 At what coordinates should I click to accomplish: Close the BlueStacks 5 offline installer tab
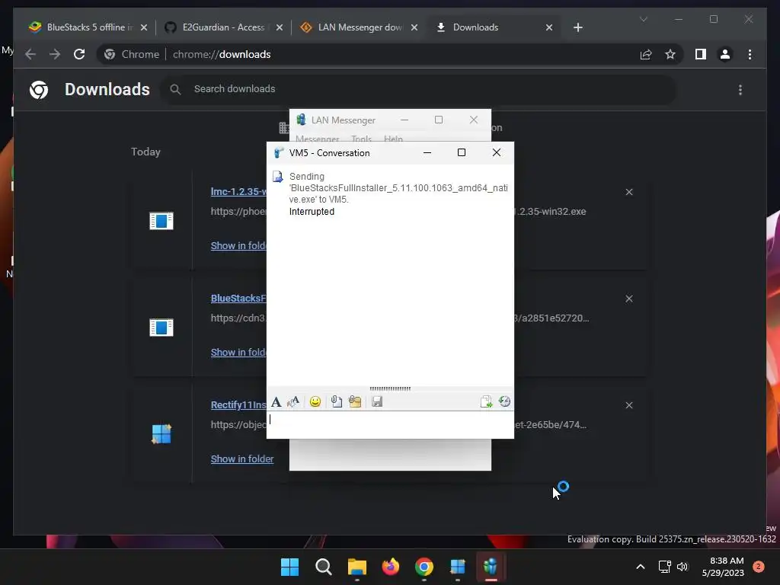click(144, 27)
